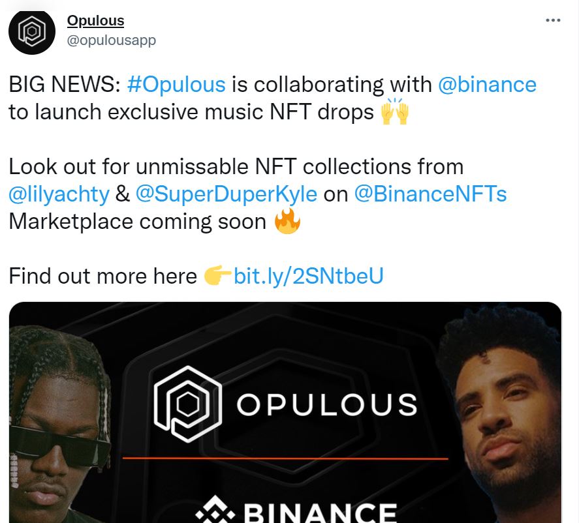Screen dimensions: 579x523
Task: Click the fire emoji after coming soon
Action: [x=287, y=221]
